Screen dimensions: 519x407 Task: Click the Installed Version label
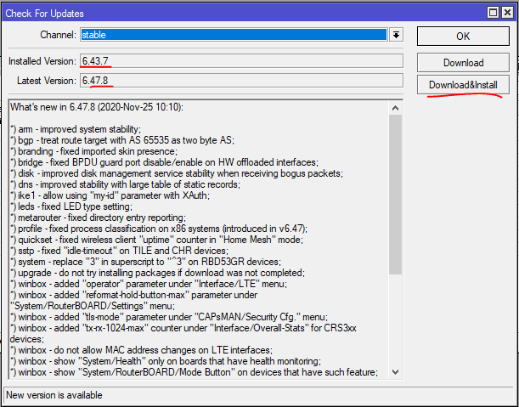tap(42, 61)
